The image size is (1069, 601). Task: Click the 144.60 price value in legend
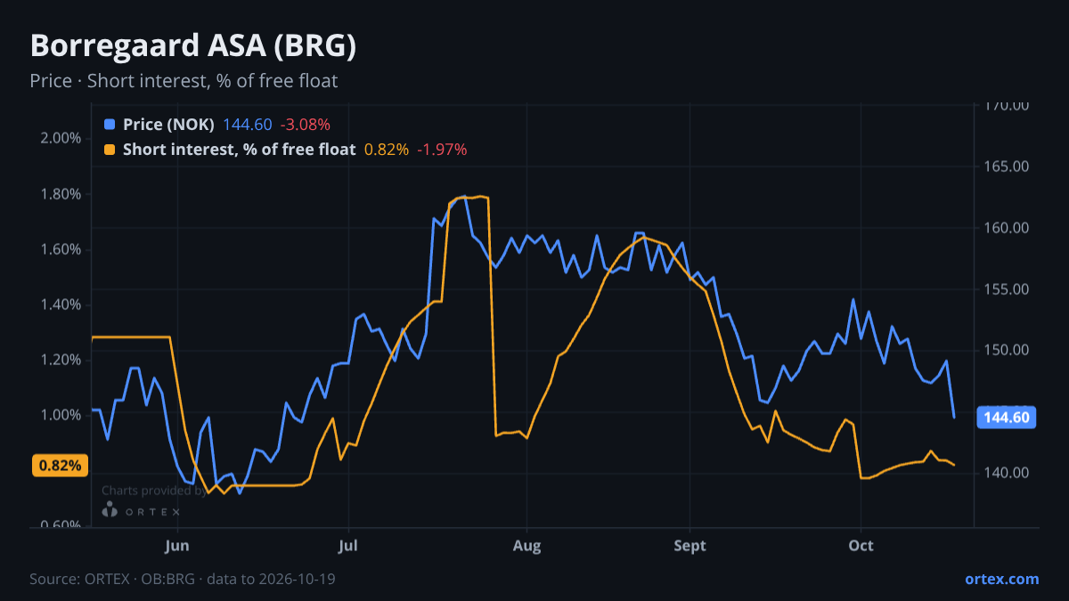(247, 125)
